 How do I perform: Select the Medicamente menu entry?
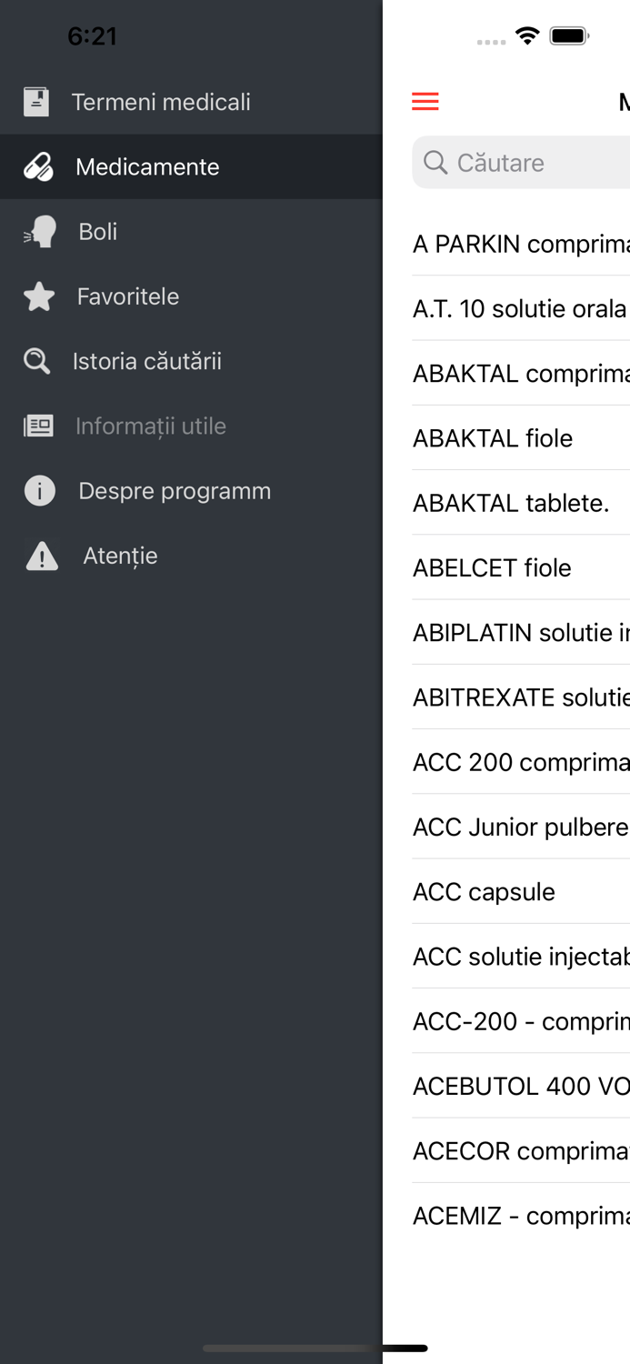pyautogui.click(x=148, y=166)
